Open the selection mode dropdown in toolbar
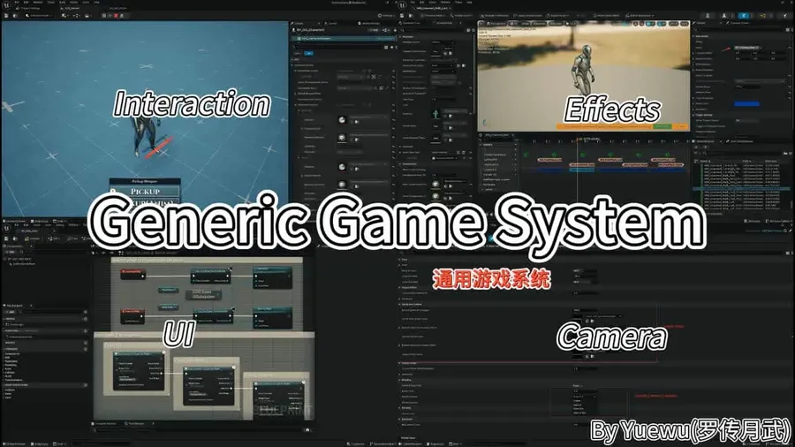Viewport: 795px width, 447px height. [39, 16]
